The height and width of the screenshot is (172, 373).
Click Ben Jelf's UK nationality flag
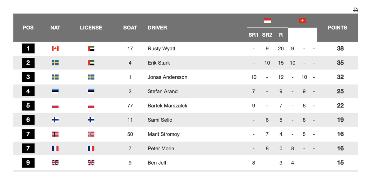pyautogui.click(x=55, y=163)
